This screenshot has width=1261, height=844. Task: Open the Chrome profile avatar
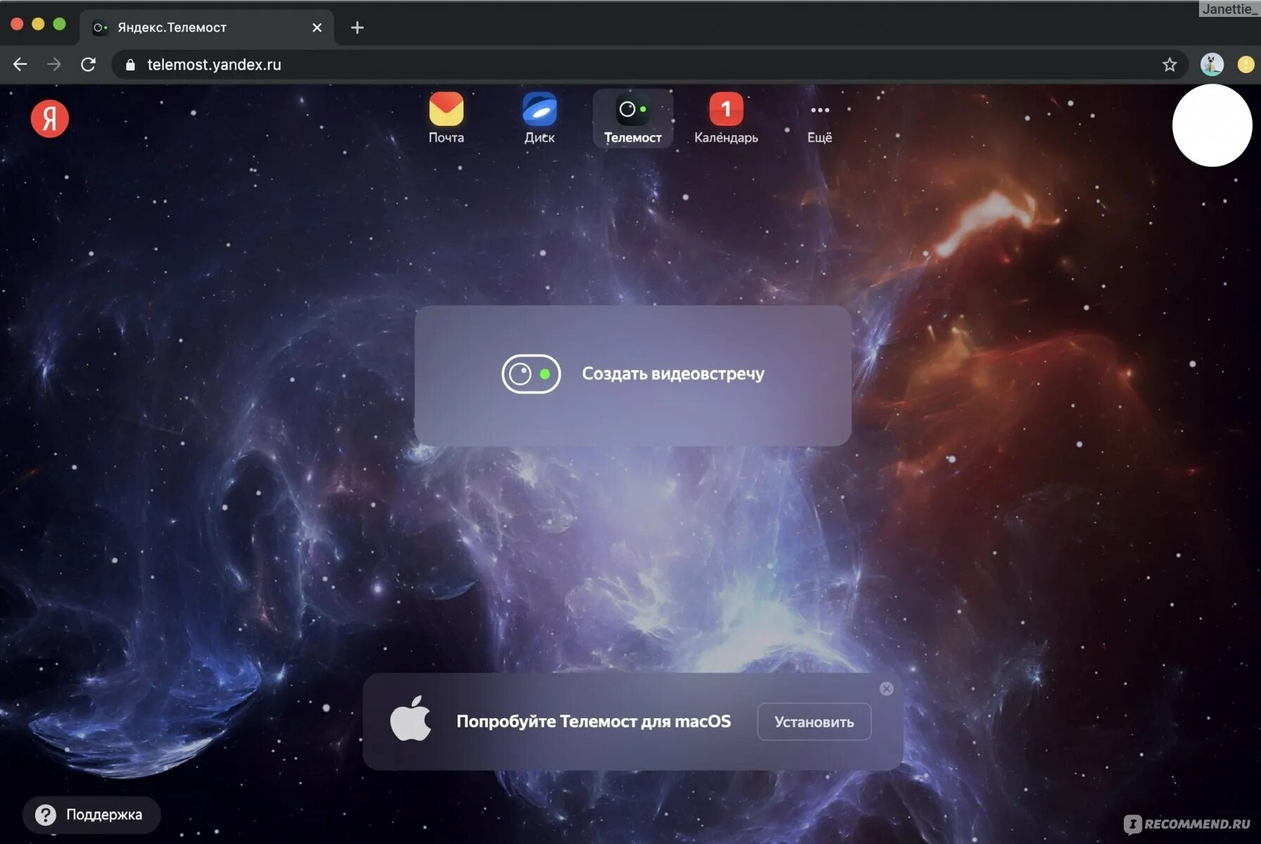coord(1212,65)
